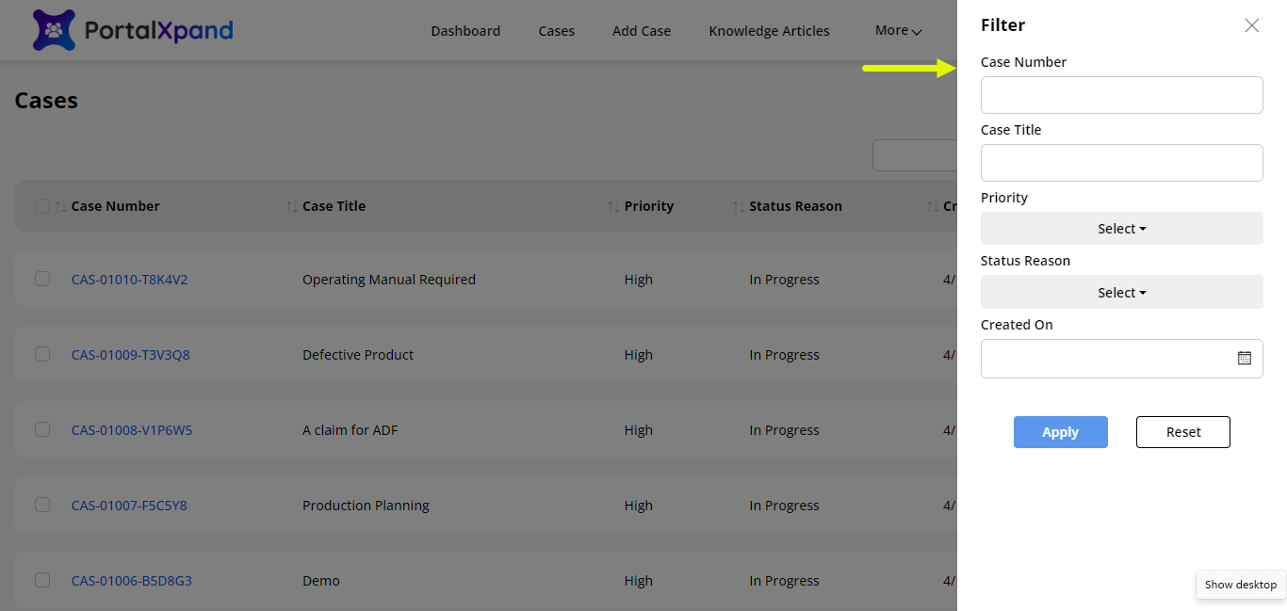1287x611 pixels.
Task: Close the Filter panel with X icon
Action: (x=1251, y=25)
